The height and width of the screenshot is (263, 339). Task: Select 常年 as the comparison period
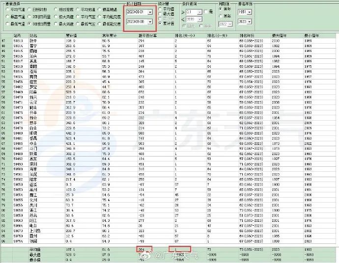(221, 9)
